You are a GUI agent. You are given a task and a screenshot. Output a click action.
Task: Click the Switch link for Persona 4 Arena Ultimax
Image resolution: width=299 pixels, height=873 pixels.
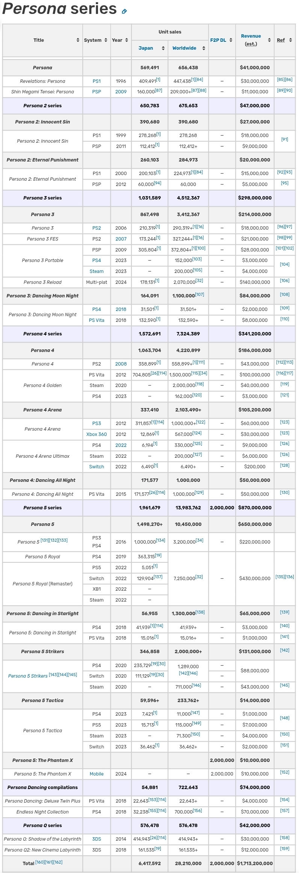97,467
